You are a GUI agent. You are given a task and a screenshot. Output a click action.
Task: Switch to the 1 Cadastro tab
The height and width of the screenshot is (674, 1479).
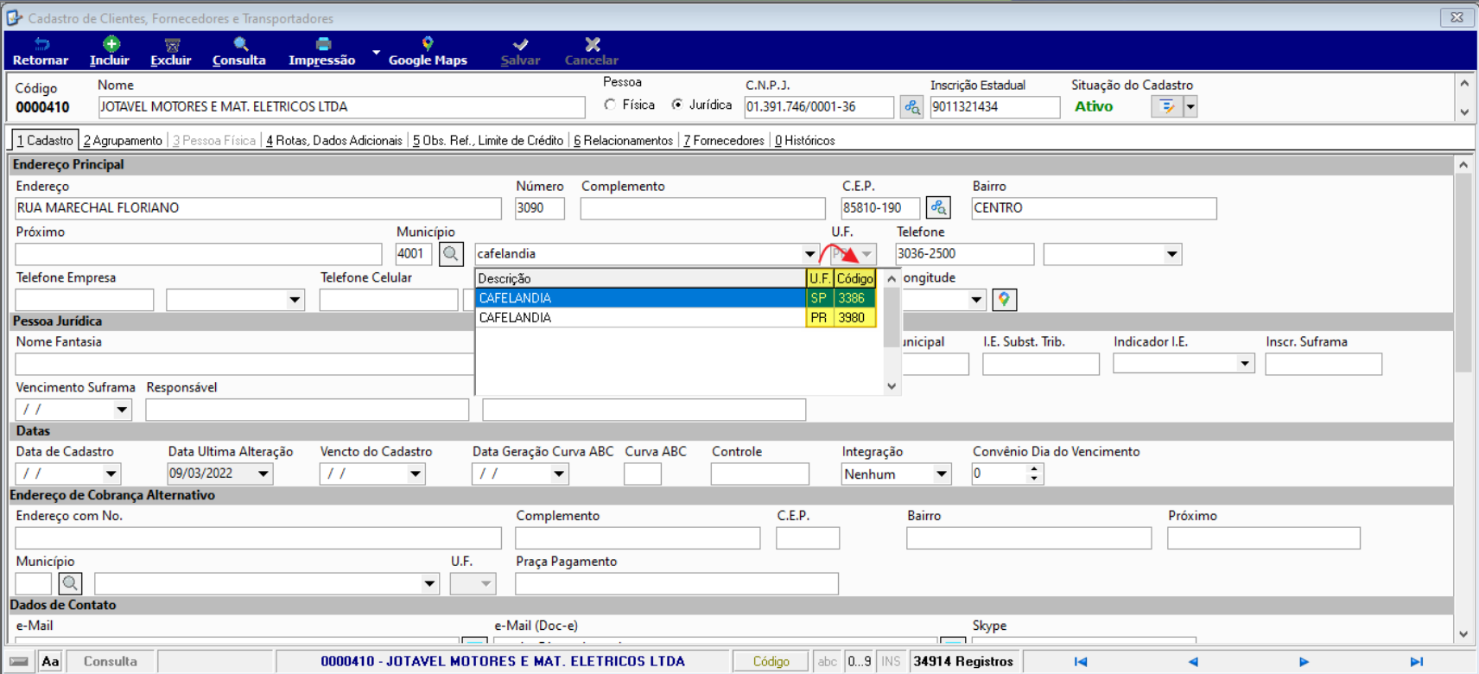click(45, 140)
